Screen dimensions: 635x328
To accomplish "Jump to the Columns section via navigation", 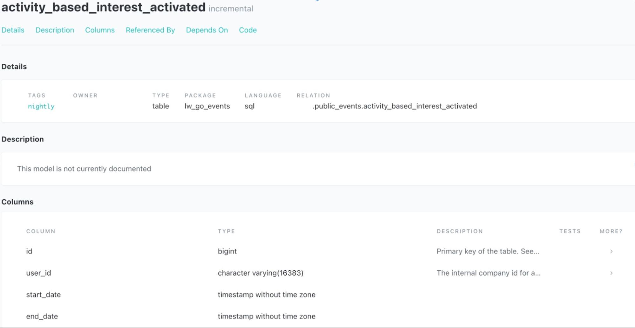I will (100, 30).
